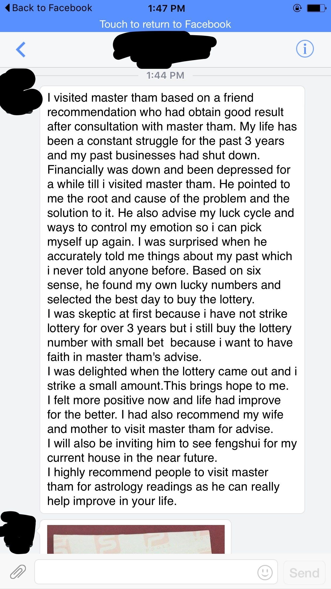
Task: Tap the rotation lock status icon
Action: tap(297, 9)
